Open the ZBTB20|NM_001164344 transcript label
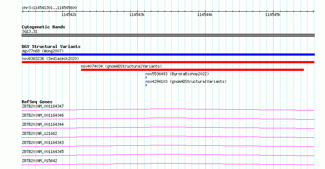Screen dimensions: 325x169 tap(43, 124)
